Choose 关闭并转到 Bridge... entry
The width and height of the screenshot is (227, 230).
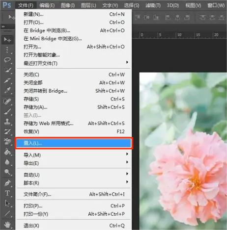click(74, 91)
